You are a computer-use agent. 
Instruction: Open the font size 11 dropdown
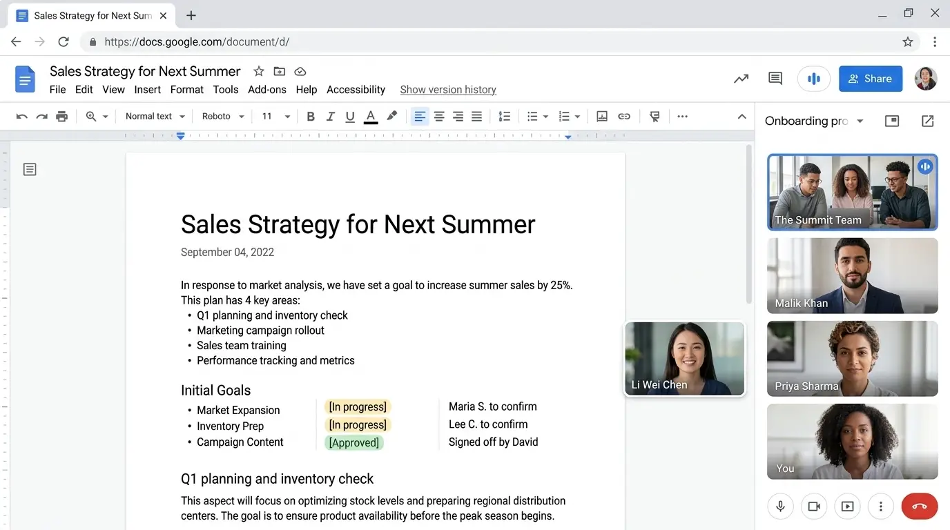(276, 117)
